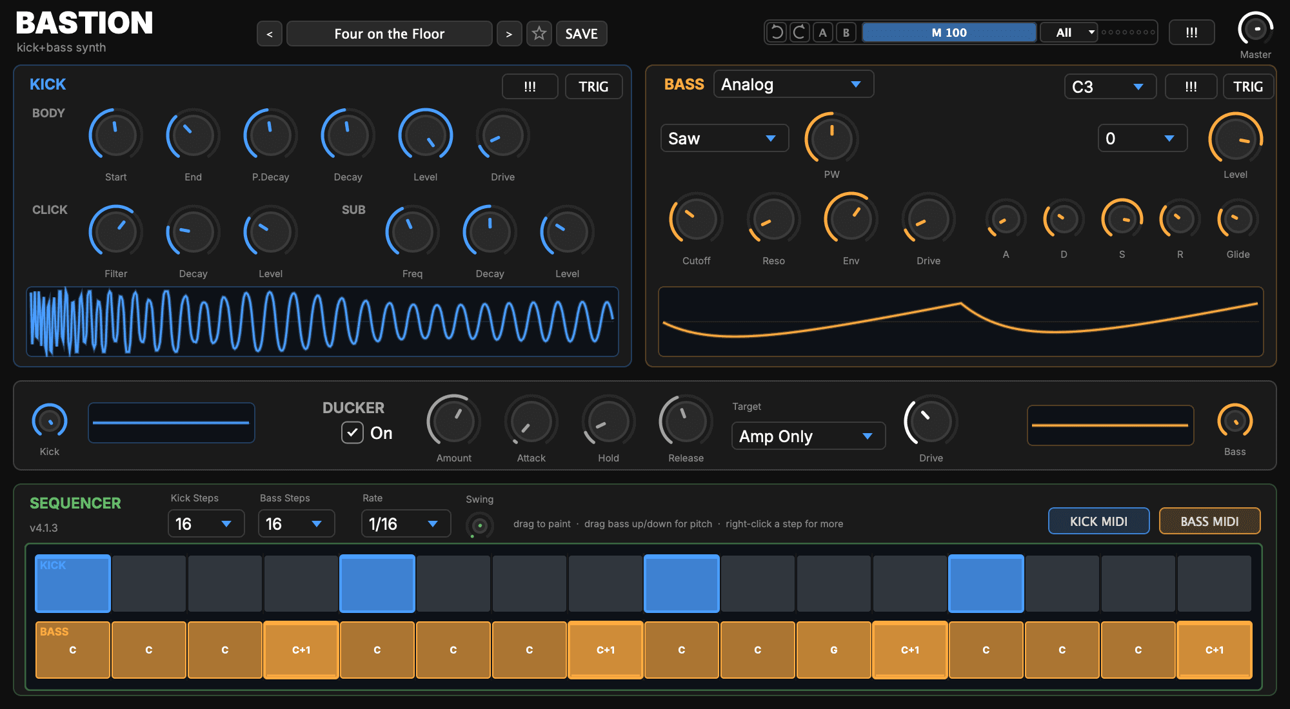This screenshot has width=1290, height=709.
Task: Click the KICK MIDI button
Action: (x=1098, y=521)
